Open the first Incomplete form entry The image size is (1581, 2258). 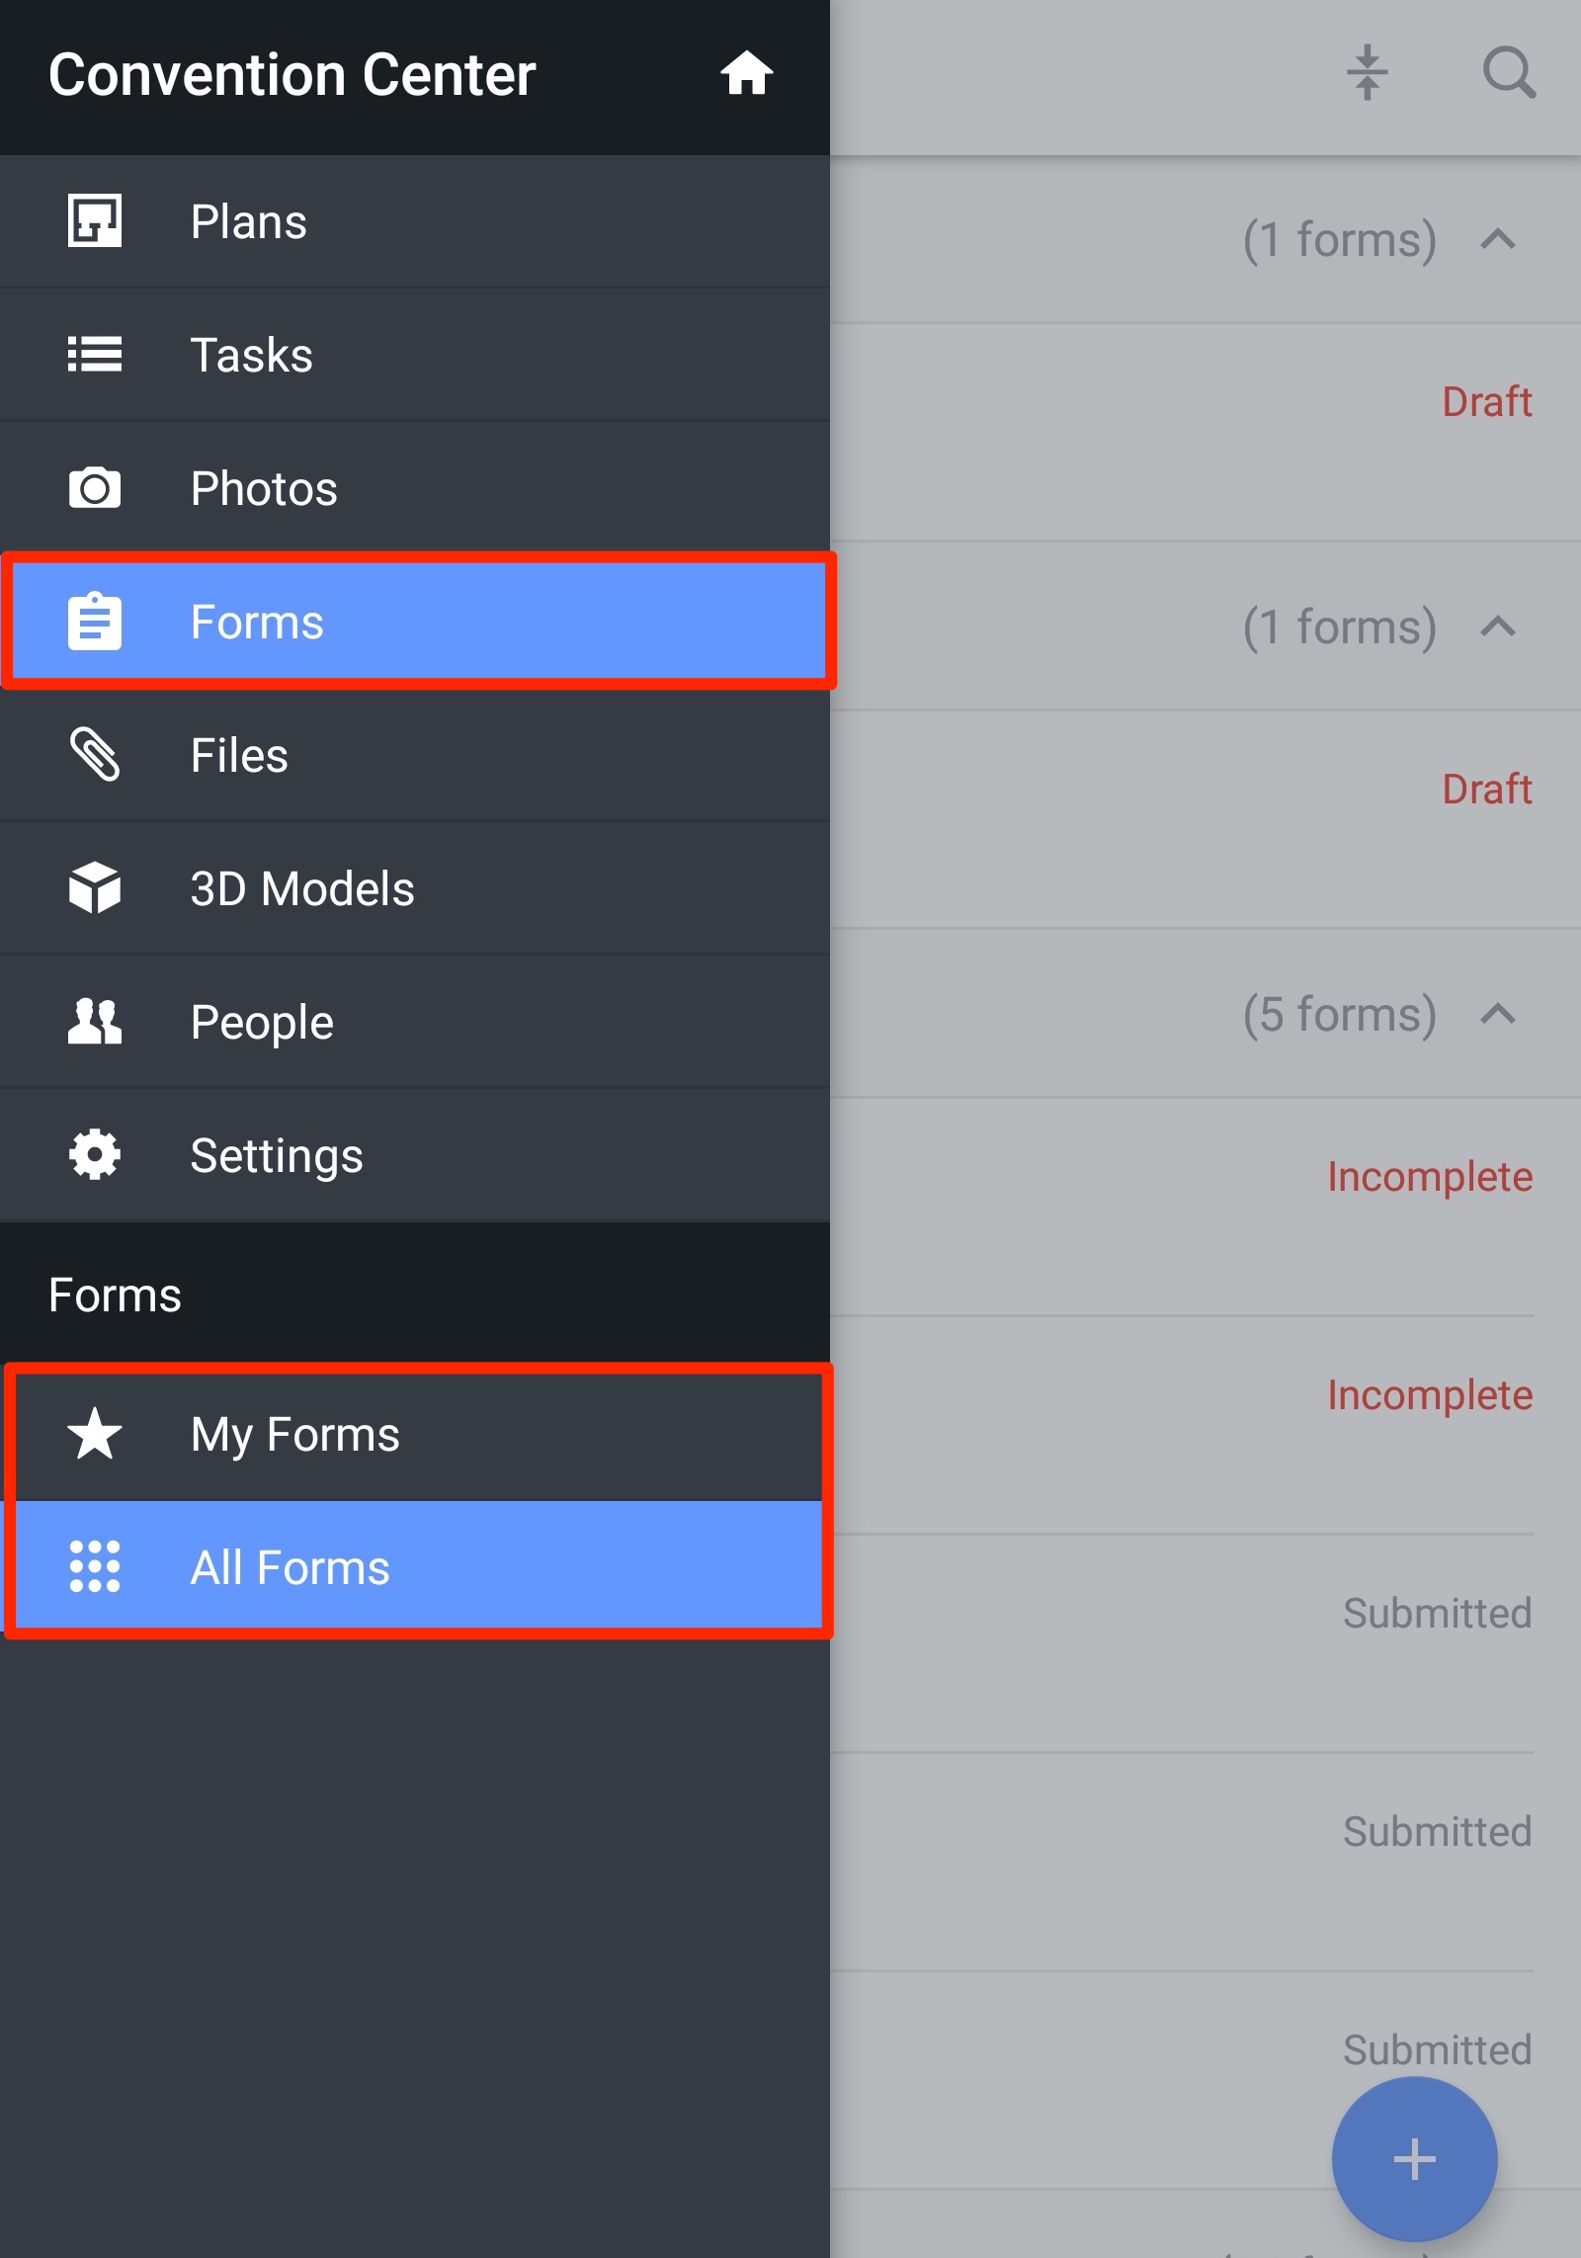click(1206, 1178)
